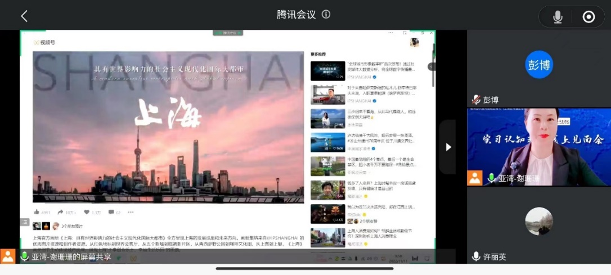Tap the microphone icon in the top-right pill
Viewport: 611px width, 275px height.
click(x=558, y=17)
